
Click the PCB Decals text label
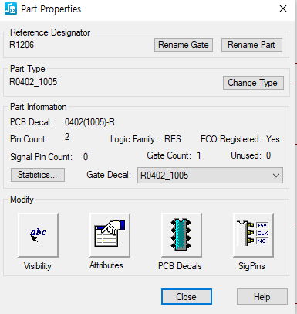[180, 266]
